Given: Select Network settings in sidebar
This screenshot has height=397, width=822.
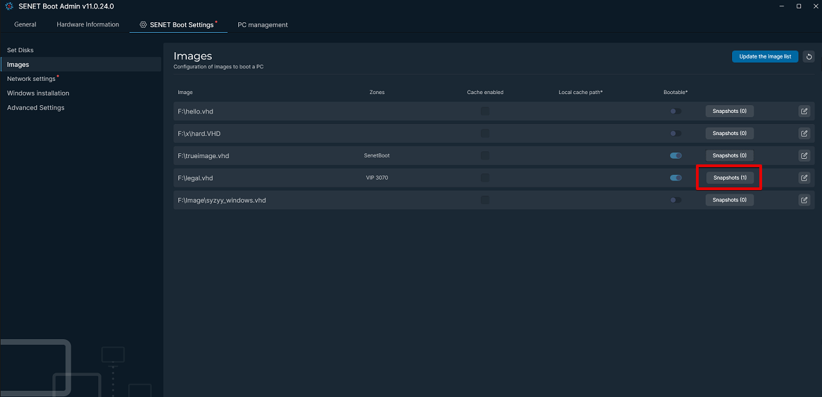Looking at the screenshot, I should tap(31, 79).
